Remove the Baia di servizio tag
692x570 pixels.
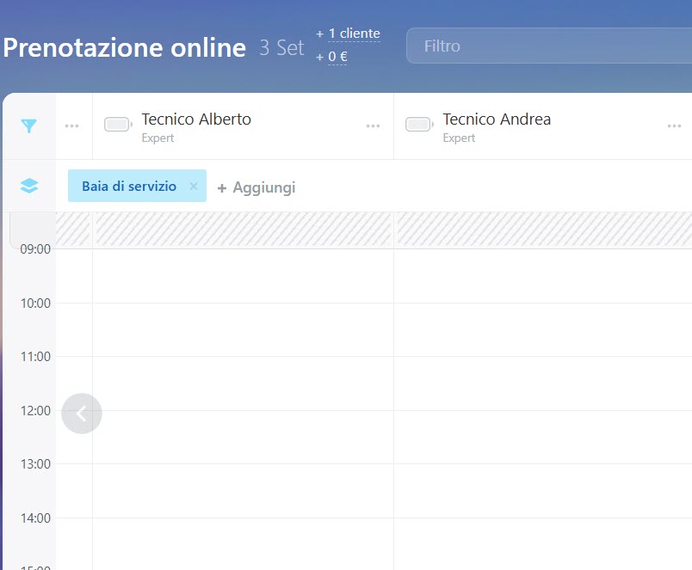coord(194,187)
